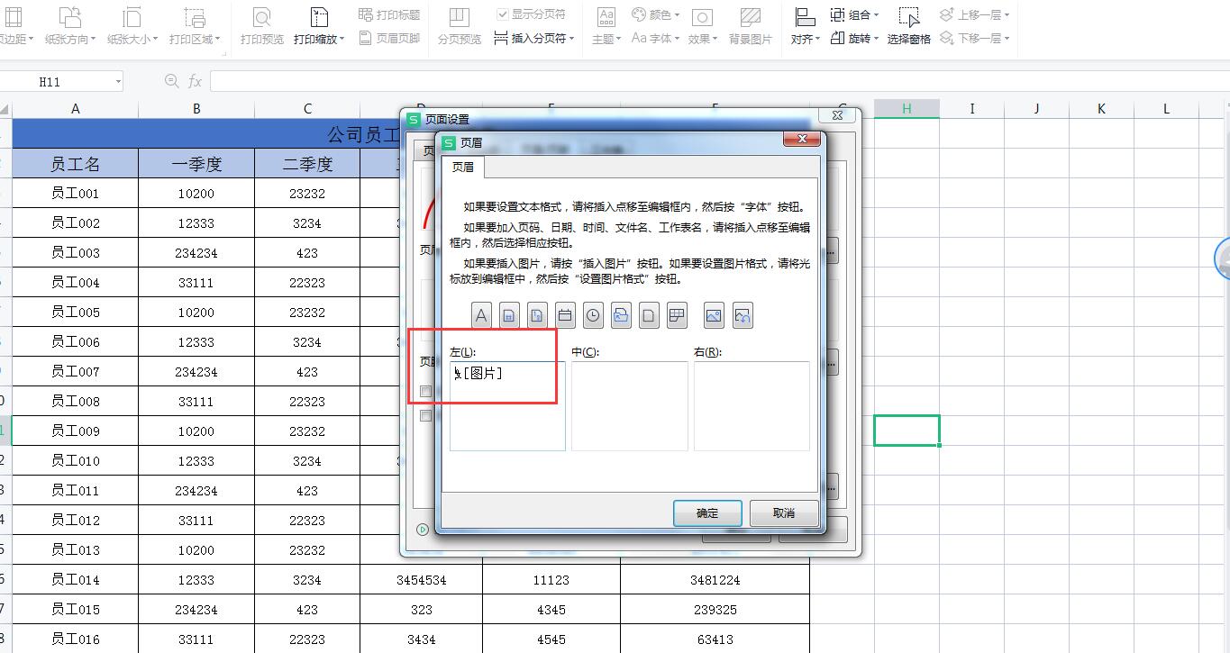Image resolution: width=1230 pixels, height=653 pixels.
Task: Insert file path code icon in header dialog
Action: point(621,315)
